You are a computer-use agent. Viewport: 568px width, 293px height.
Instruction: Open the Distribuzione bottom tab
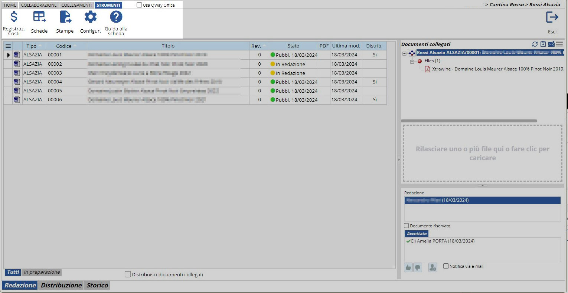61,285
